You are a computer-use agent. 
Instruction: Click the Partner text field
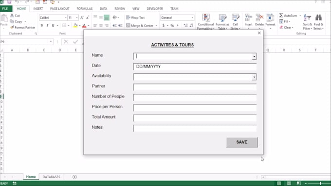[195, 87]
